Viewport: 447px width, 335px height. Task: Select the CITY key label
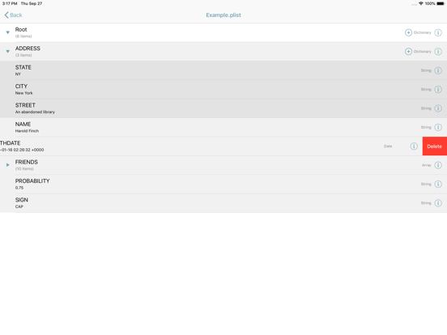[21, 87]
